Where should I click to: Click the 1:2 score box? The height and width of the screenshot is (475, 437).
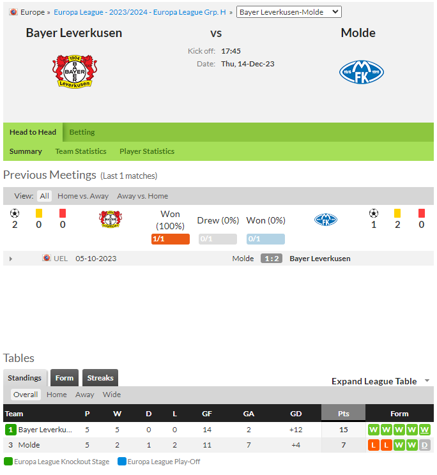point(272,259)
